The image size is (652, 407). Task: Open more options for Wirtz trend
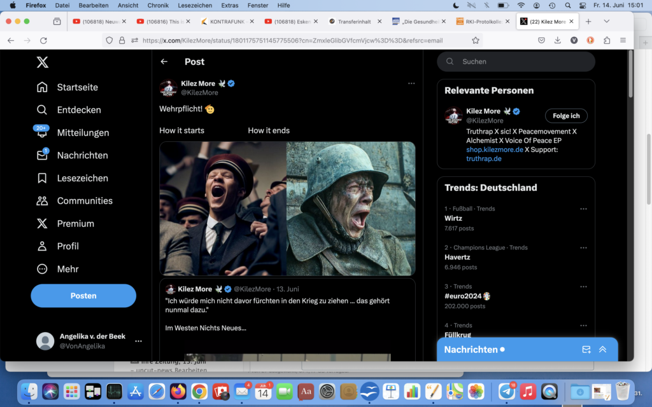click(x=583, y=209)
